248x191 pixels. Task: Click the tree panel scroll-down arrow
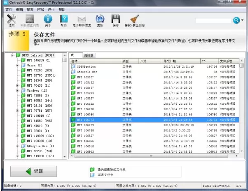[64, 157]
